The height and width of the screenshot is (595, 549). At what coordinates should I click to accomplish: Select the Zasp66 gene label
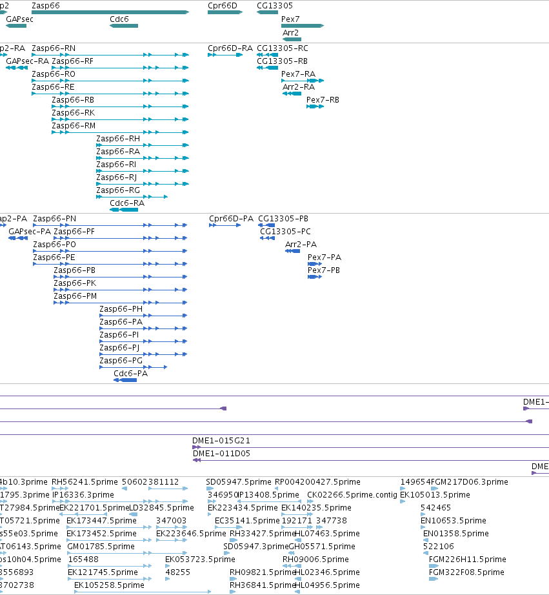point(46,6)
